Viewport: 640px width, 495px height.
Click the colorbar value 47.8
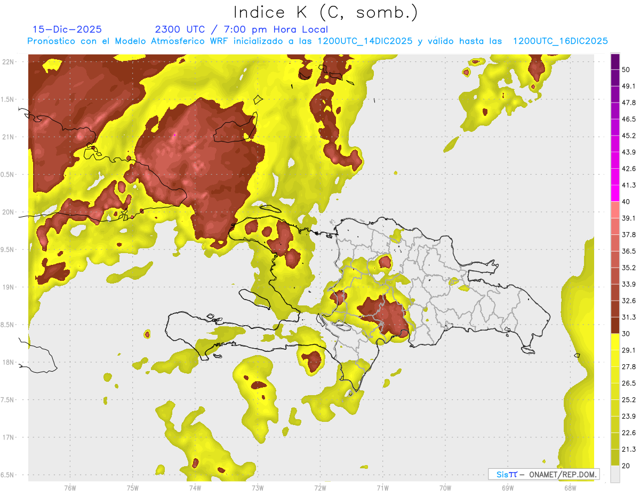[x=629, y=103]
